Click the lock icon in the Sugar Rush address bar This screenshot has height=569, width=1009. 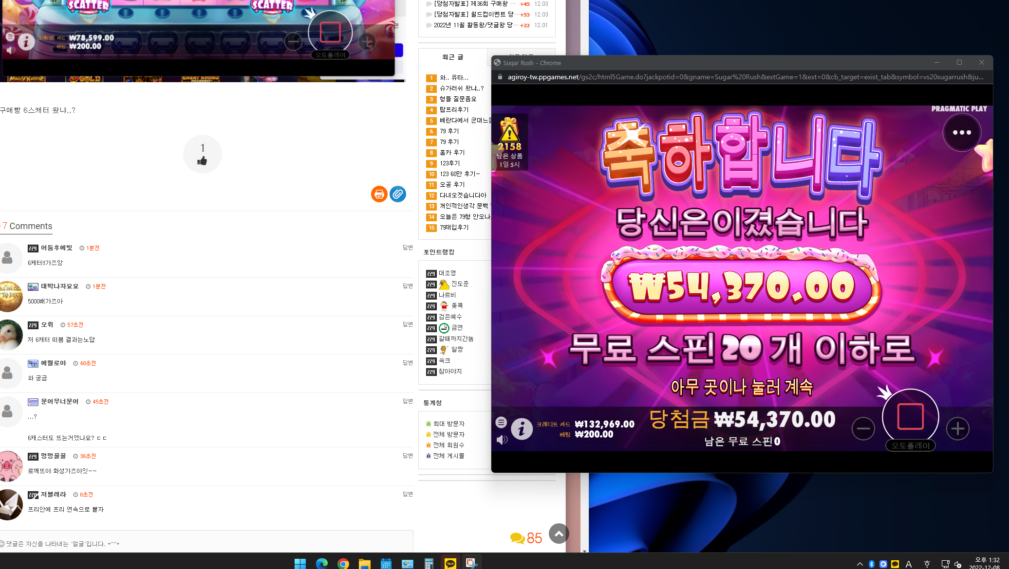coord(500,77)
